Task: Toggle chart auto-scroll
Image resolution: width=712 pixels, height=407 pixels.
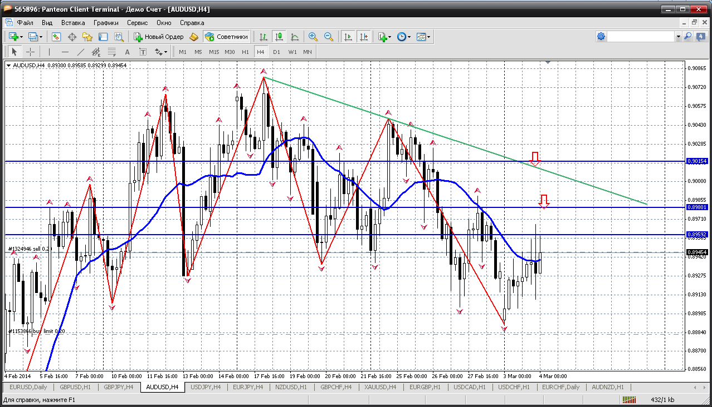Action: coord(348,37)
